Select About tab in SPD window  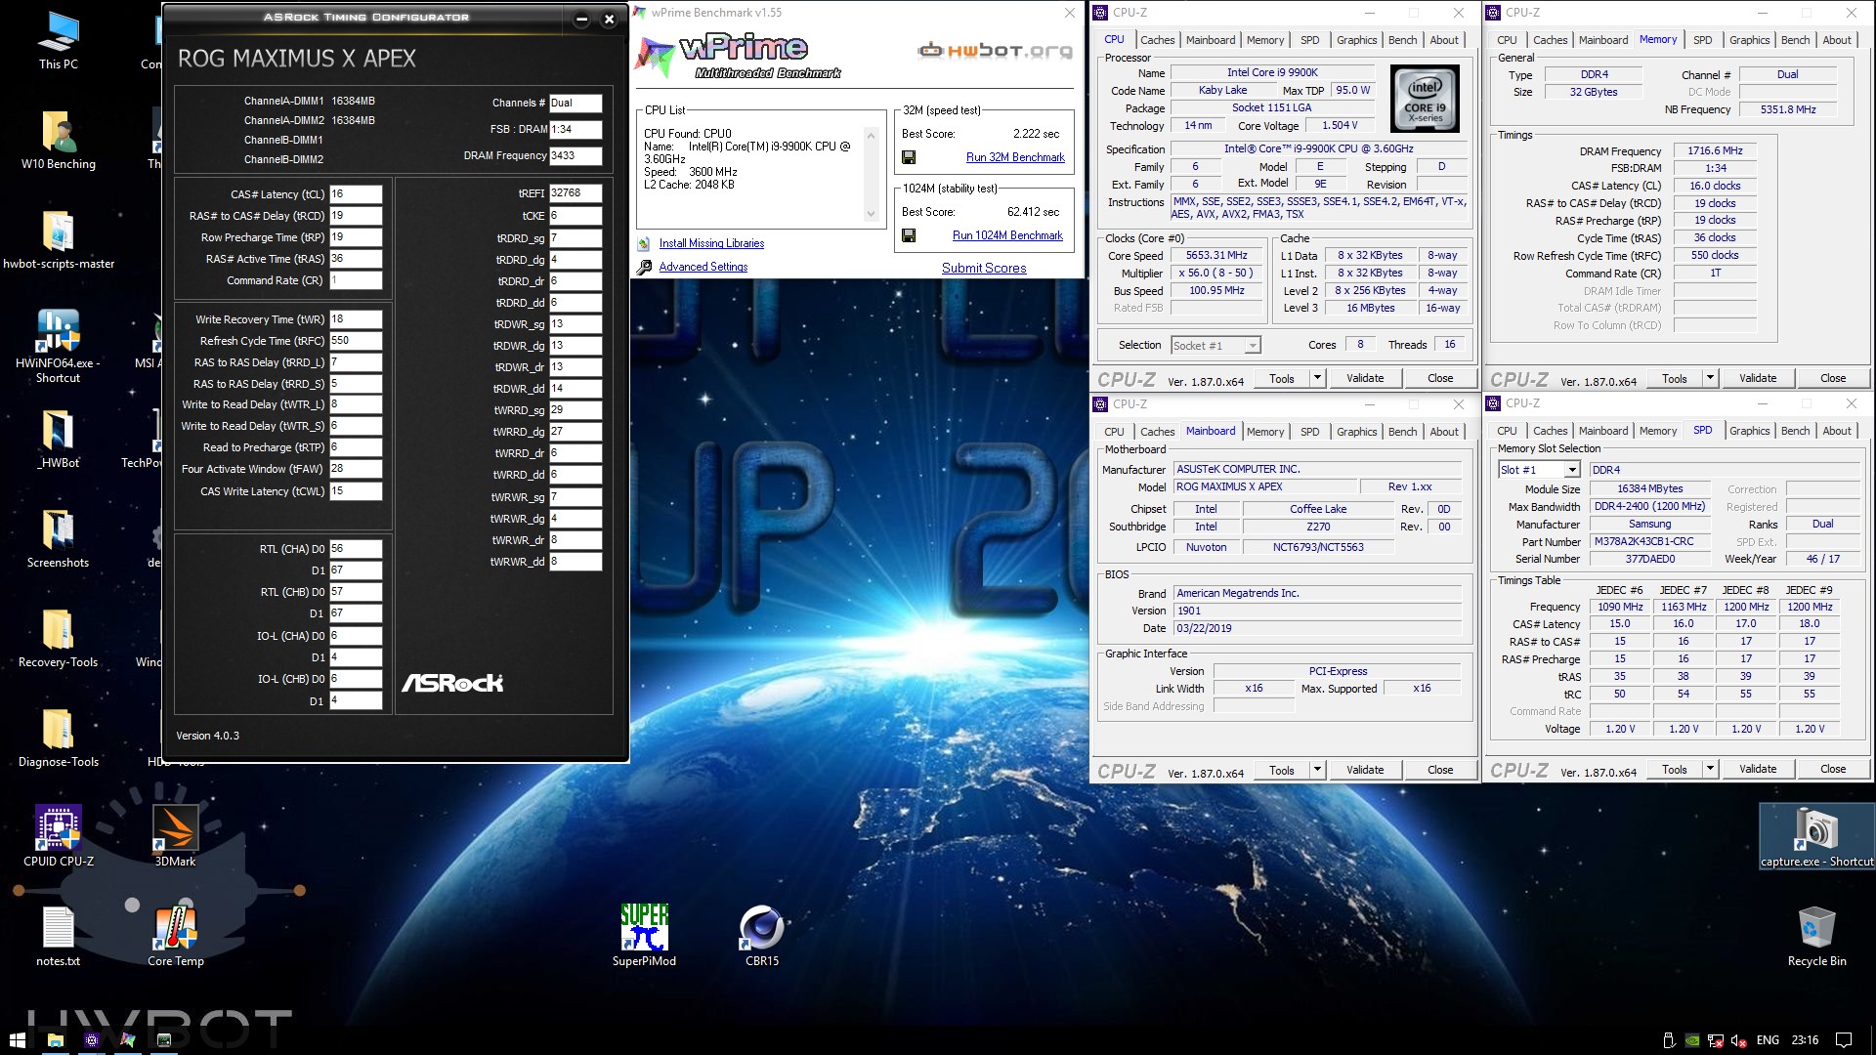(x=1837, y=431)
